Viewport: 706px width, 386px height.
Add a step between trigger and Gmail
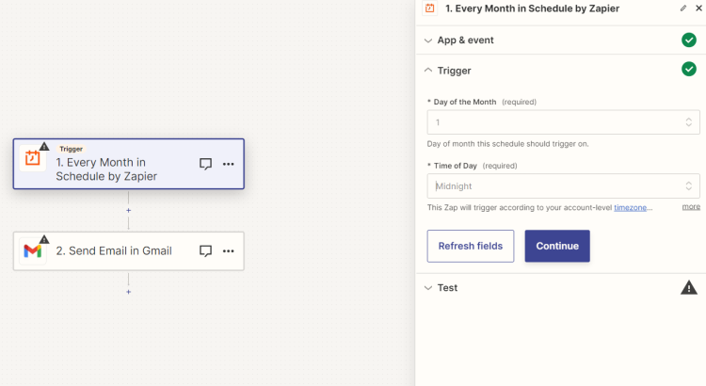point(129,210)
